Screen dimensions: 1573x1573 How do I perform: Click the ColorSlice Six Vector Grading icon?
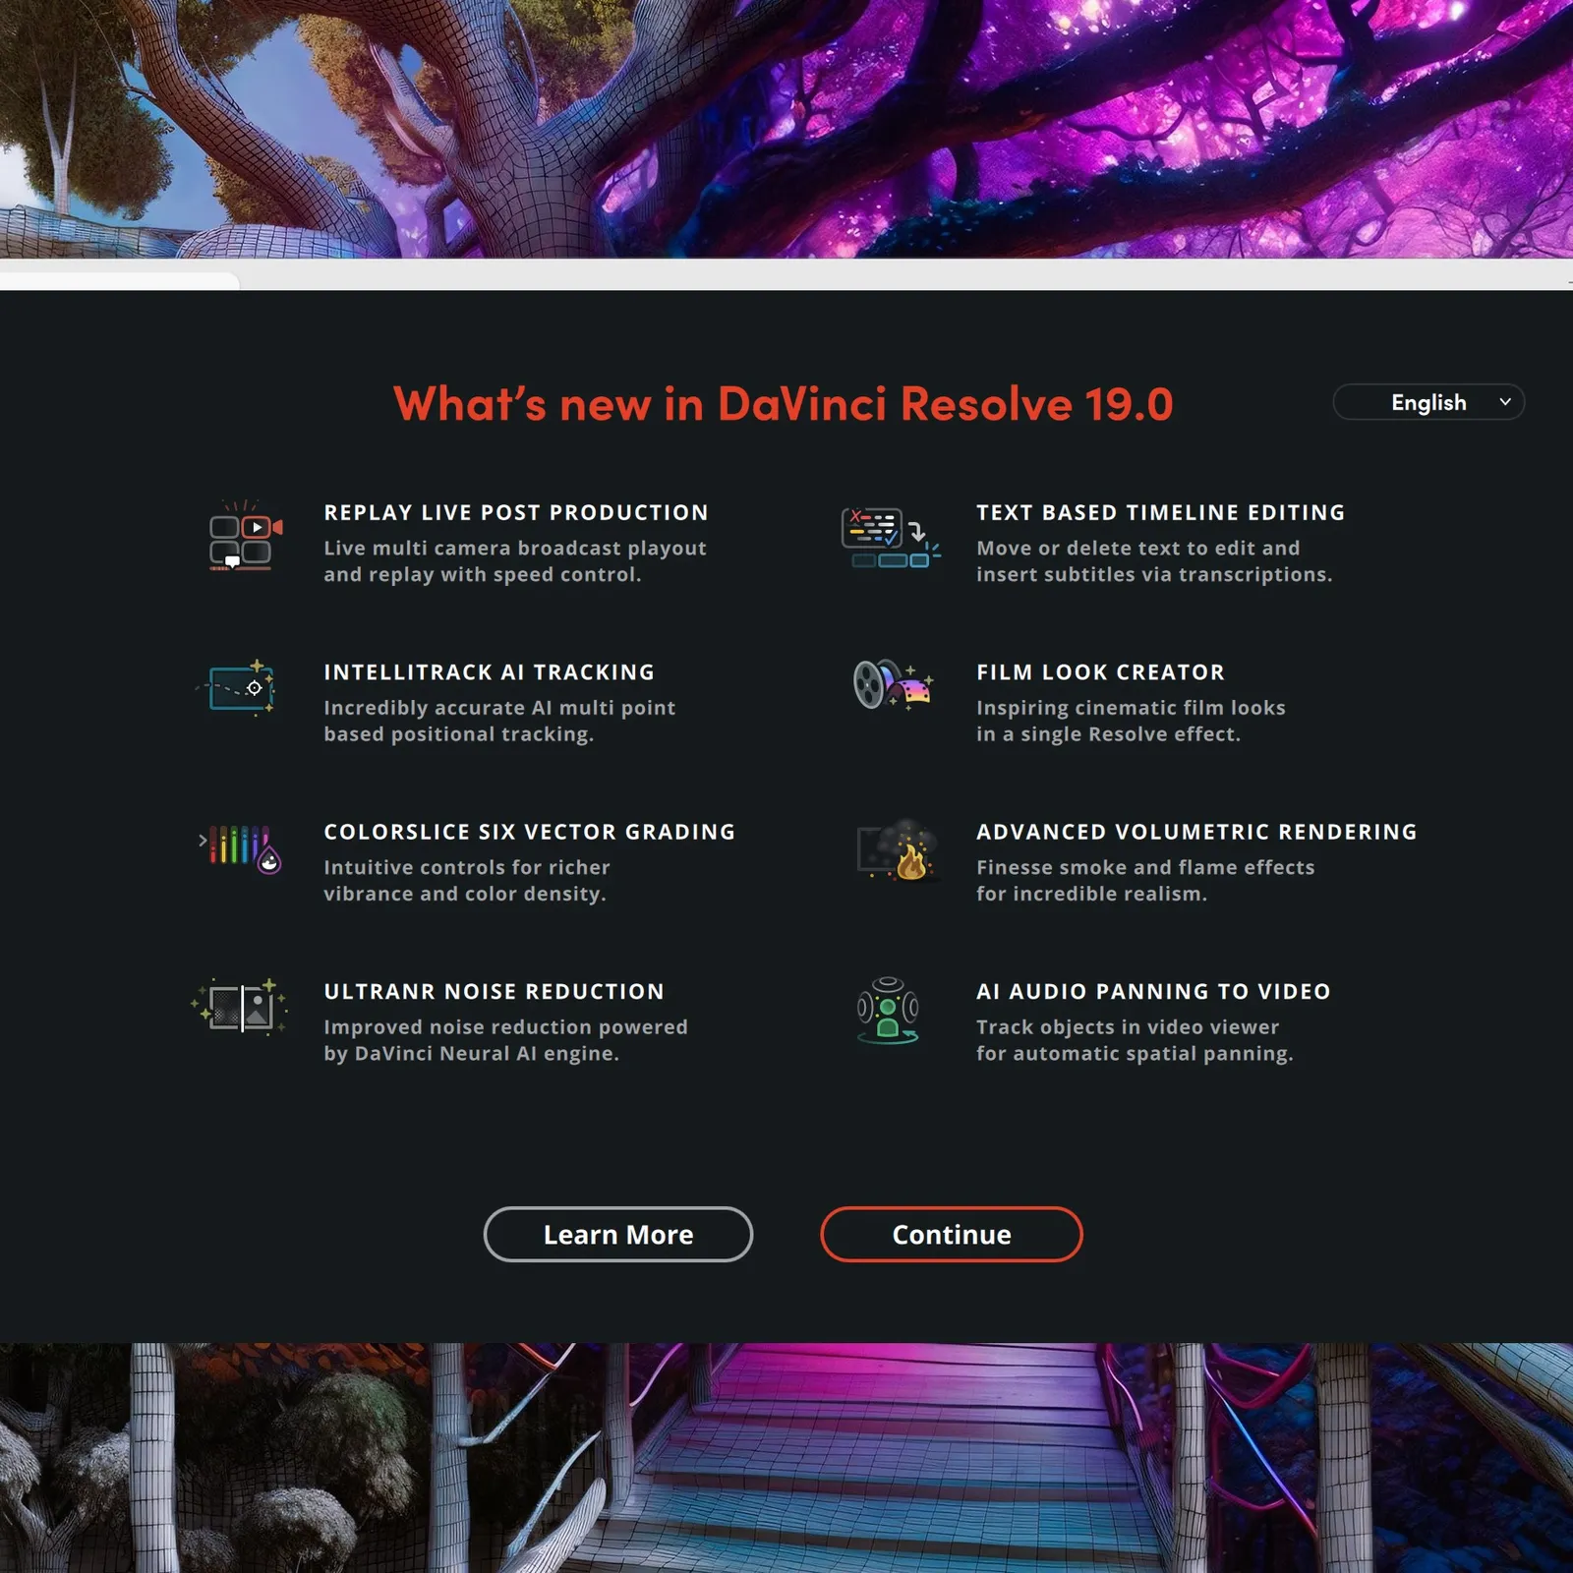241,848
